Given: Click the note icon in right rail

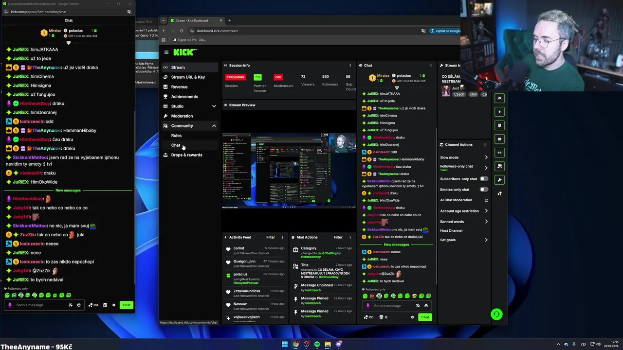Looking at the screenshot, I should coord(499,125).
